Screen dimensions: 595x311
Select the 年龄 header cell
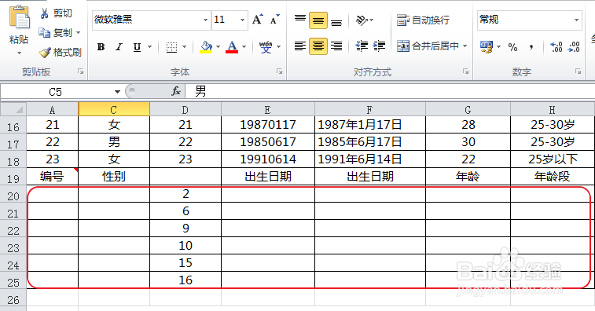click(x=468, y=177)
